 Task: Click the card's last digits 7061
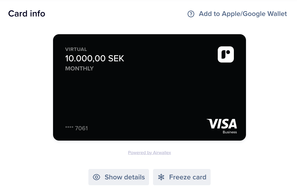[81, 128]
